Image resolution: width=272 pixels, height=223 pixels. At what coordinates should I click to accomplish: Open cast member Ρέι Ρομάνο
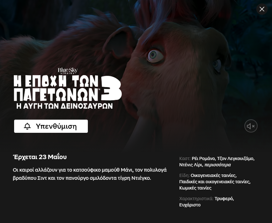coord(203,158)
